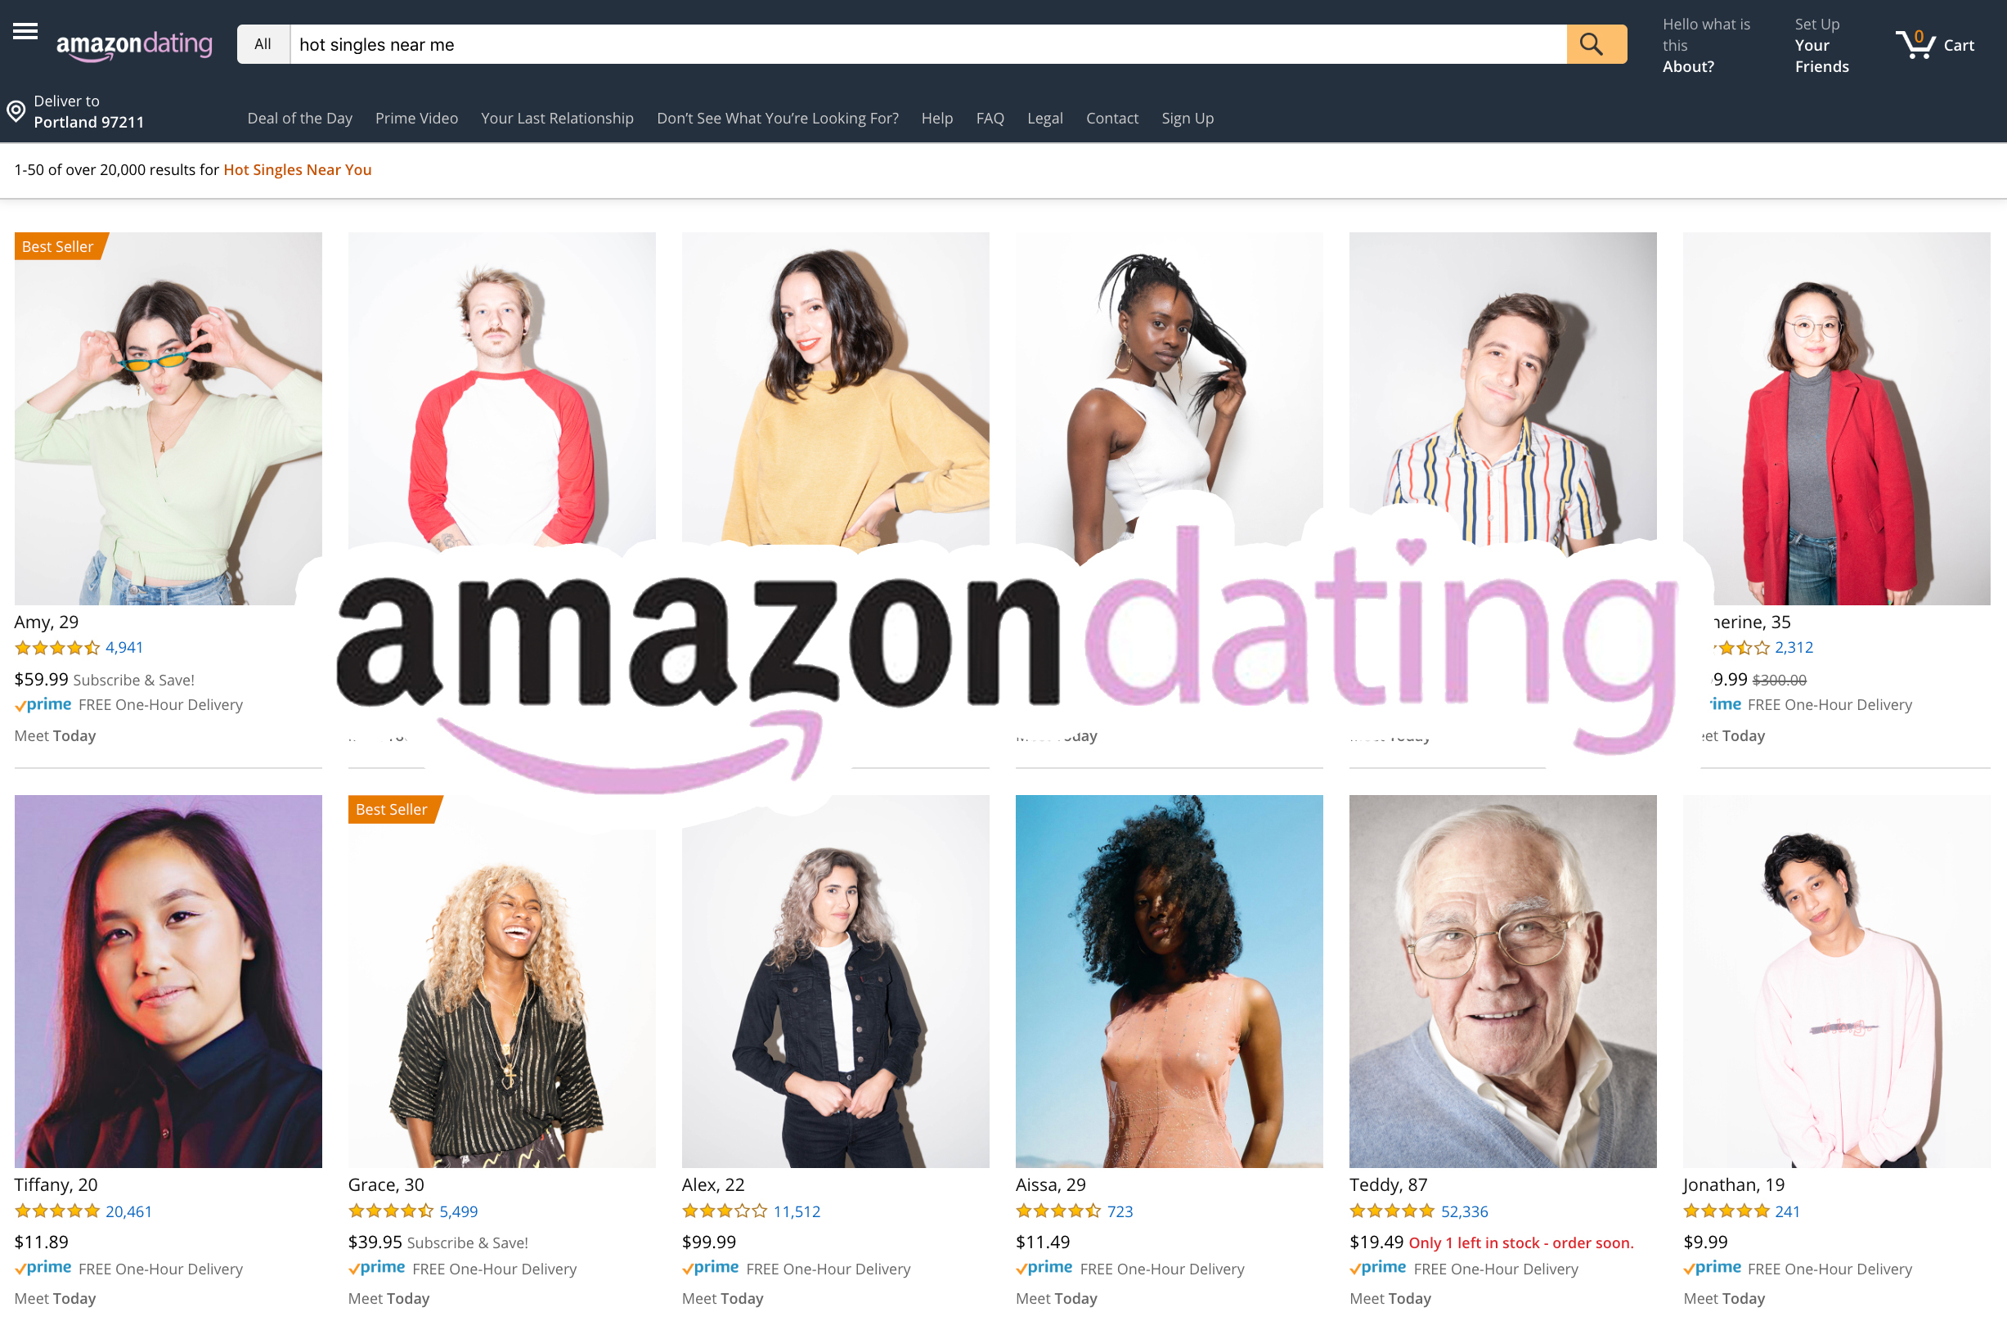The height and width of the screenshot is (1330, 2007).
Task: Select Deal of the Day nav item
Action: [299, 118]
